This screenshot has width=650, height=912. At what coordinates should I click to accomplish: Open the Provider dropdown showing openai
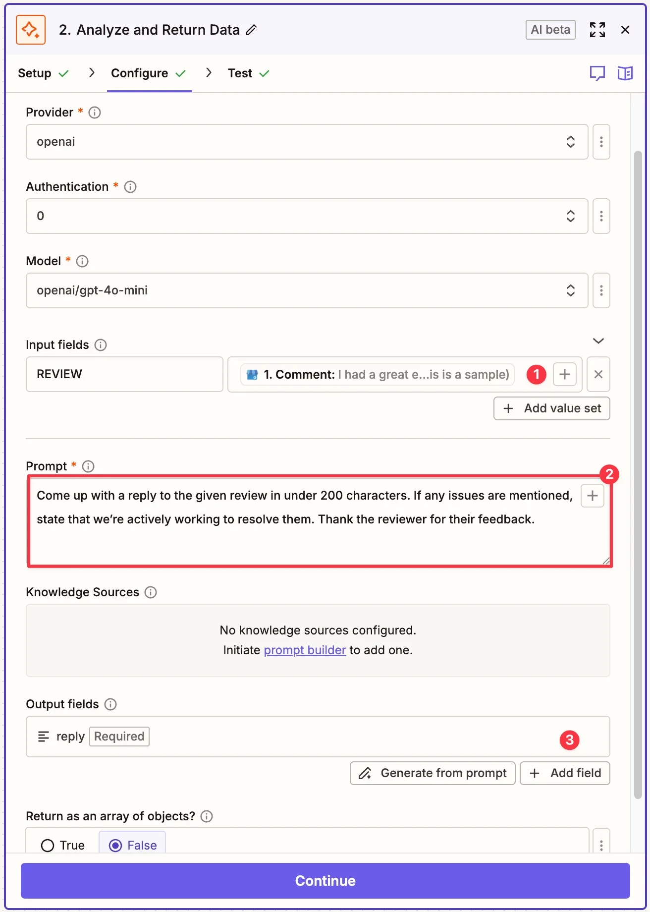click(307, 142)
